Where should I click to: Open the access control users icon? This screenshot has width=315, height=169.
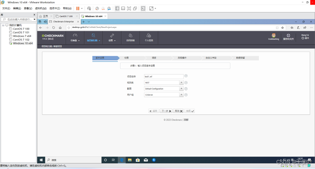point(130,37)
